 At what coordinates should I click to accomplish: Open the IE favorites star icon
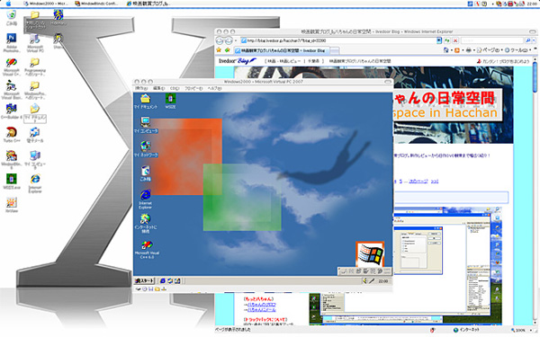[x=219, y=50]
